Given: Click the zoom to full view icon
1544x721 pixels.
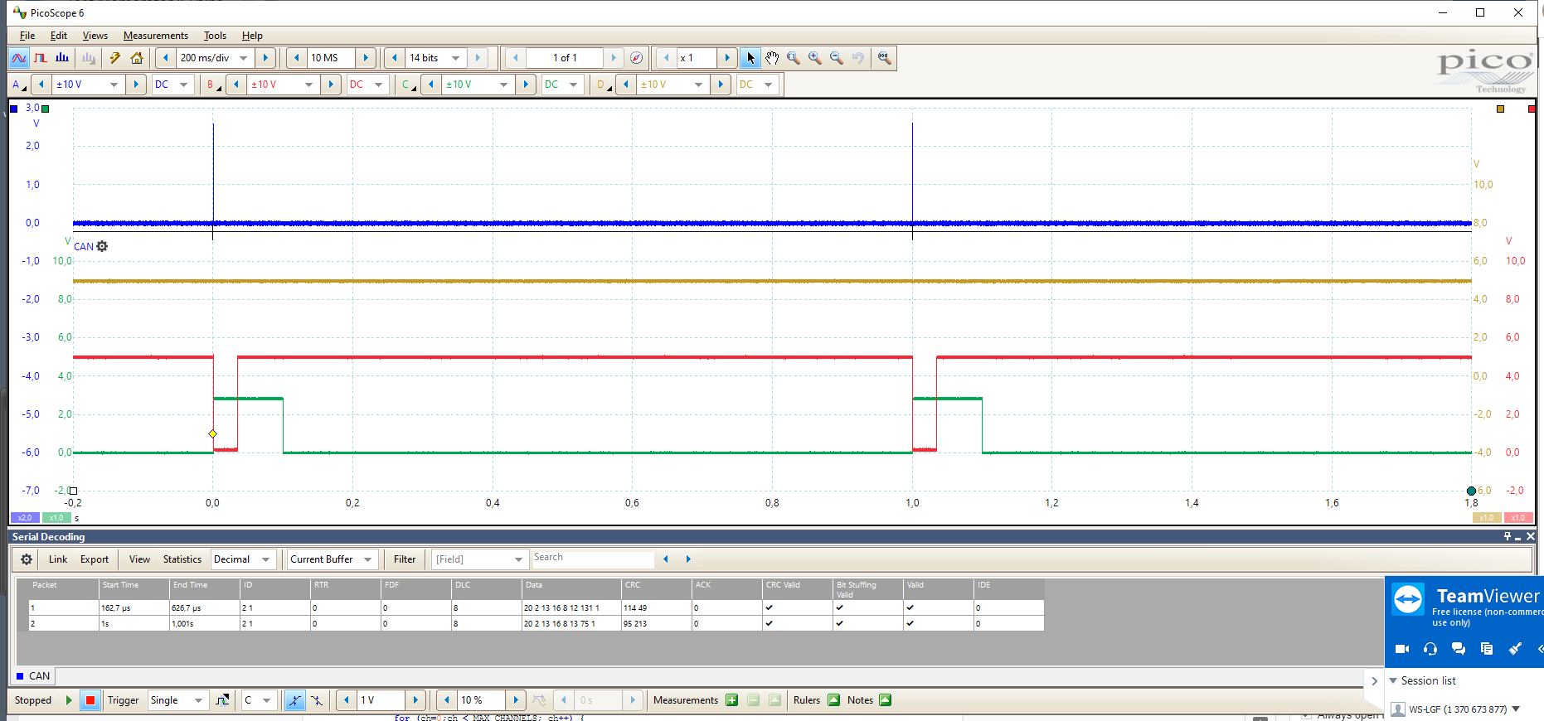Looking at the screenshot, I should pyautogui.click(x=885, y=58).
